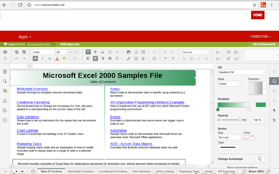Toggle Align Right horizontal alignment
This screenshot has height=174, width=279.
tap(103, 58)
